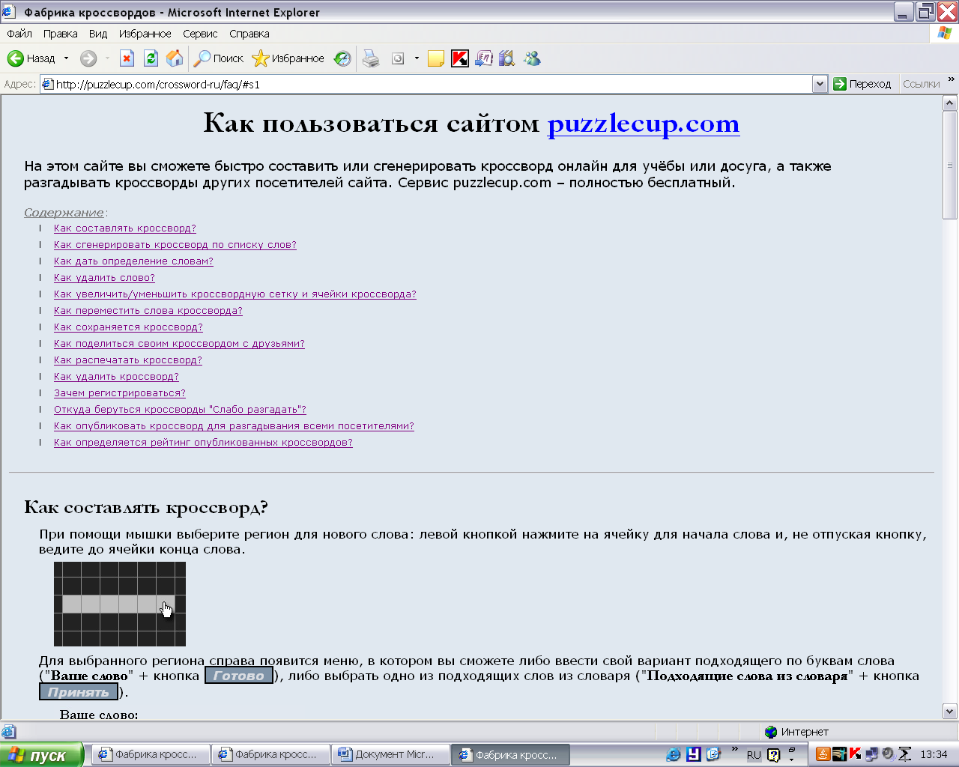
Task: Click RU language indicator in taskbar
Action: (754, 755)
